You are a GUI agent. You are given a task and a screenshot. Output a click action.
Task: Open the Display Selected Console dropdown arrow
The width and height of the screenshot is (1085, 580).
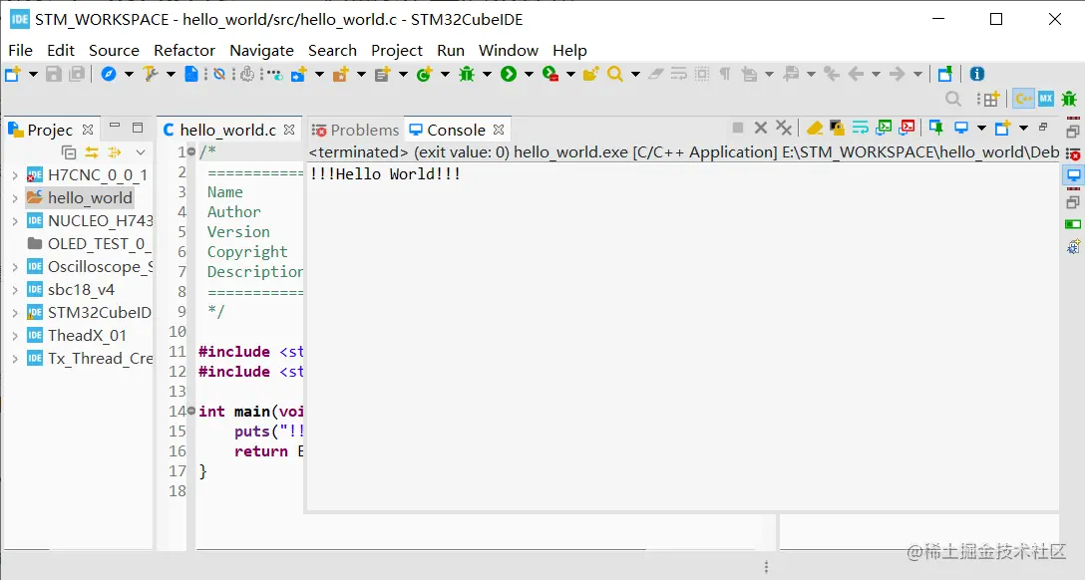click(x=981, y=128)
